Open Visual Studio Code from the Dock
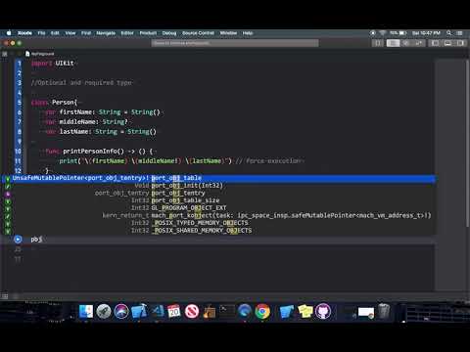This screenshot has width=470, height=352. coord(157,311)
